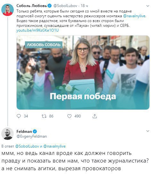Image resolution: width=151 pixels, height=175 pixels.
Task: Open the Первая победа video thumbnail
Action: tap(83, 72)
